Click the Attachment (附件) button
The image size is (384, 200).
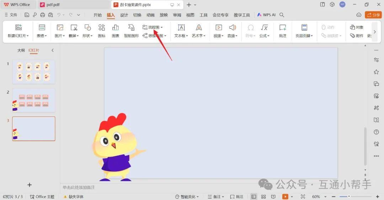tap(357, 36)
